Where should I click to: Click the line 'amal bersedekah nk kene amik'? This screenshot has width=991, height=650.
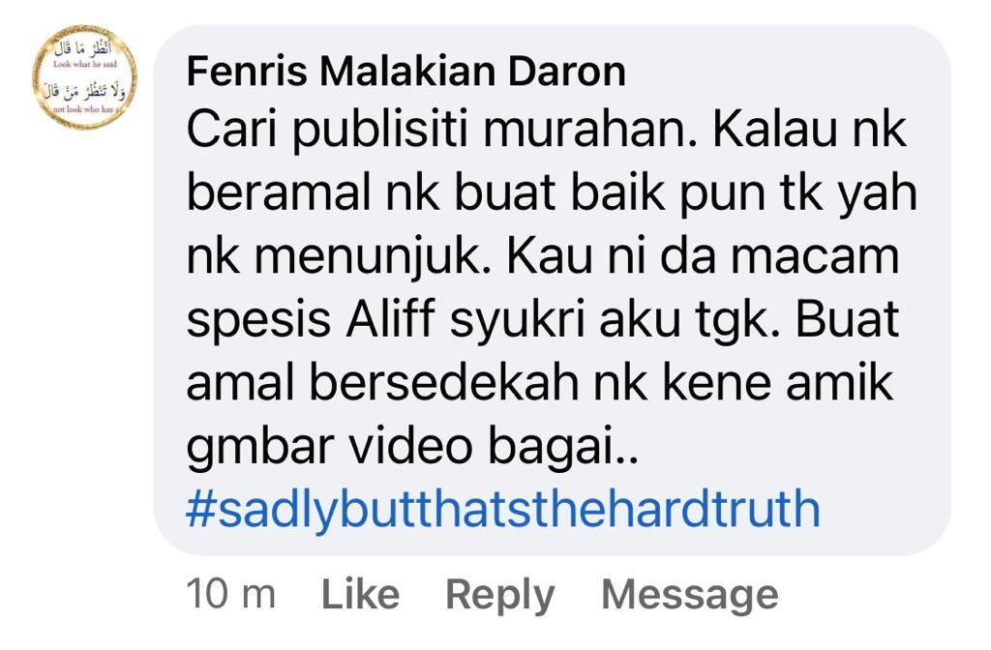[540, 383]
